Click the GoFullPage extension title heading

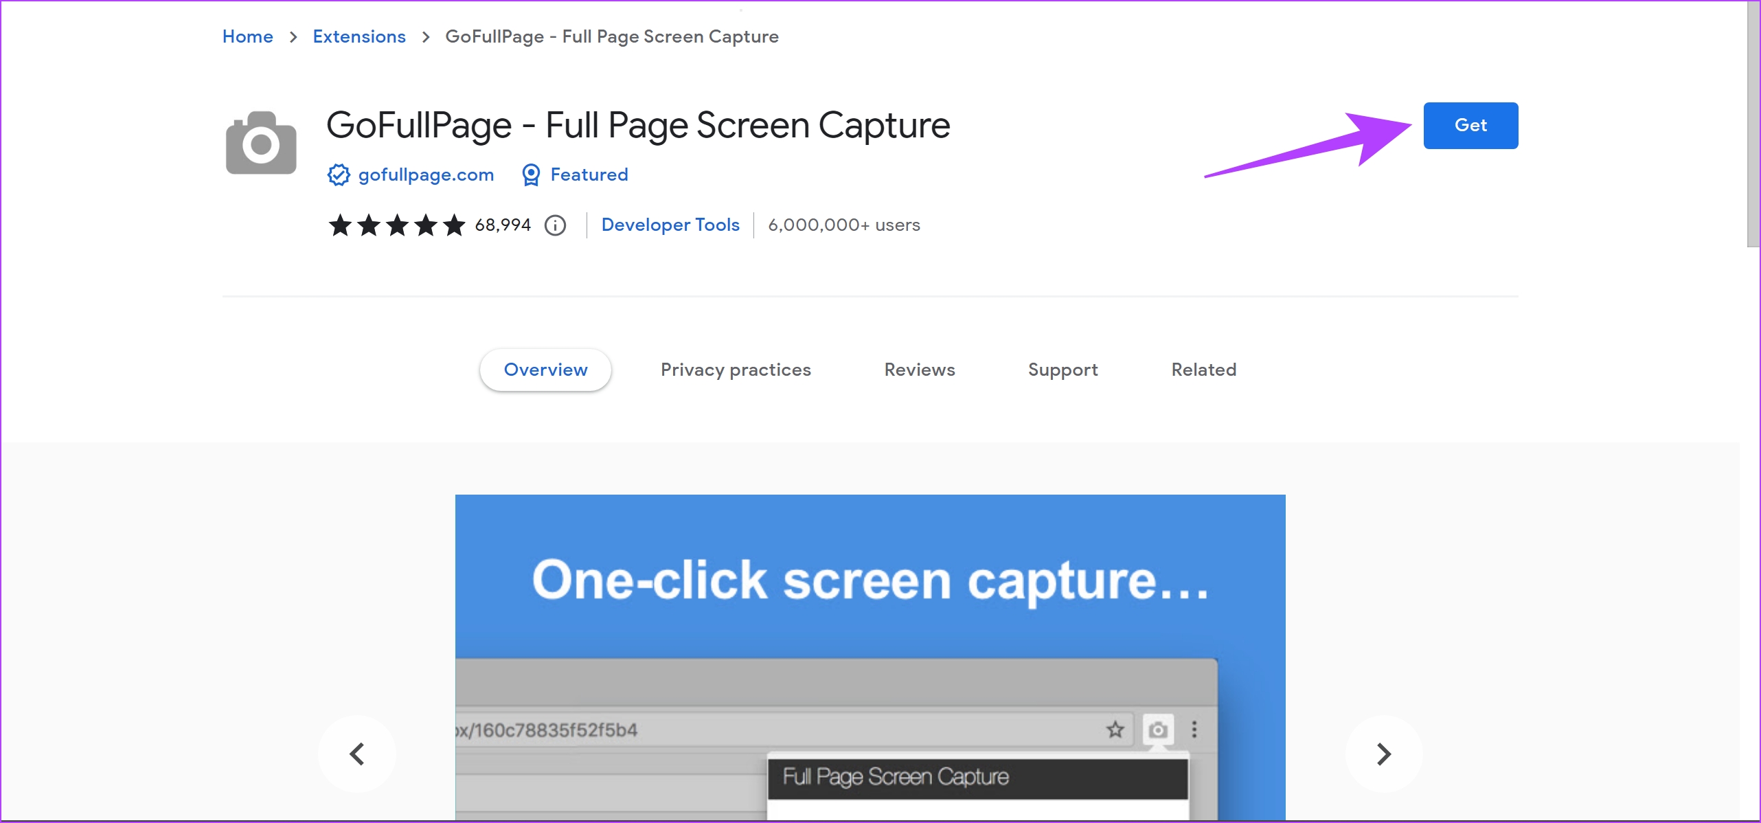(x=638, y=126)
